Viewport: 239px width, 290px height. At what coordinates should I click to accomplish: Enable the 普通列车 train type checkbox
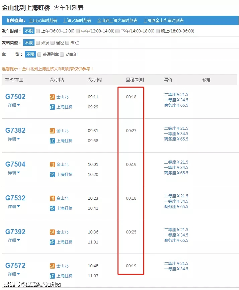click(39, 55)
